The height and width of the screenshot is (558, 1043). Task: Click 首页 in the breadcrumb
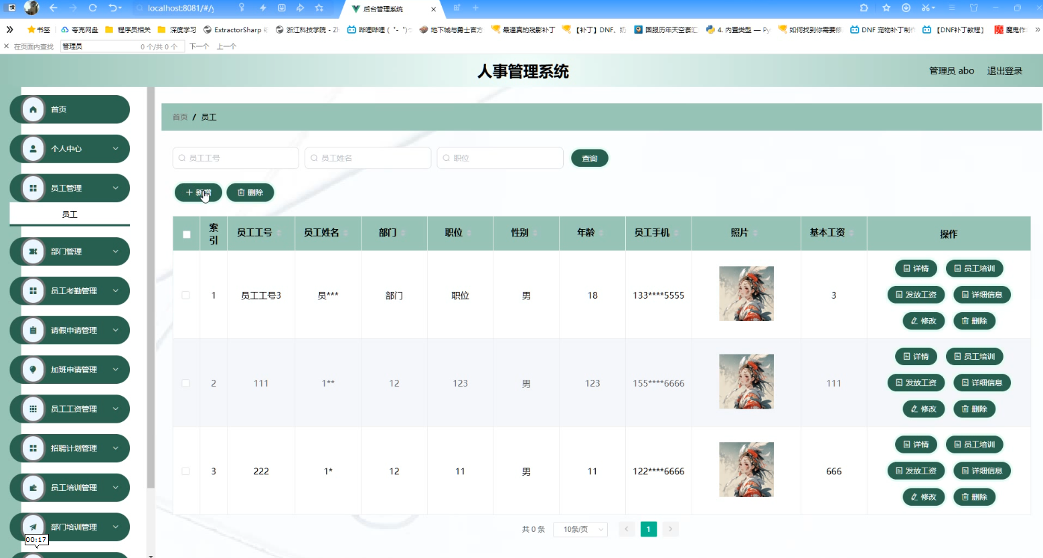(x=180, y=117)
